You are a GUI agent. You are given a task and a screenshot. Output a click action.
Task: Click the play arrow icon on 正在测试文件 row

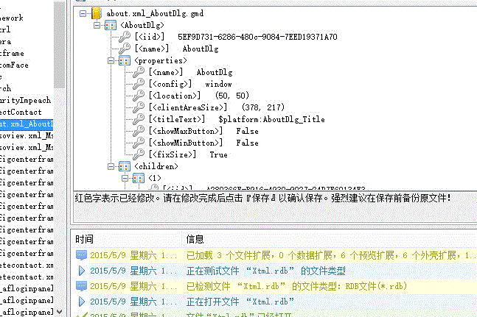(x=81, y=271)
